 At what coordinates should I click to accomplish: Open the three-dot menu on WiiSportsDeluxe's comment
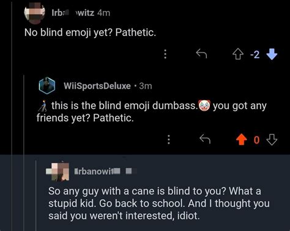(x=169, y=139)
